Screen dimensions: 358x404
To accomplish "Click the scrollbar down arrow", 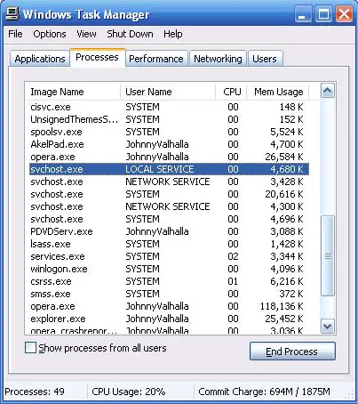I will pyautogui.click(x=328, y=327).
